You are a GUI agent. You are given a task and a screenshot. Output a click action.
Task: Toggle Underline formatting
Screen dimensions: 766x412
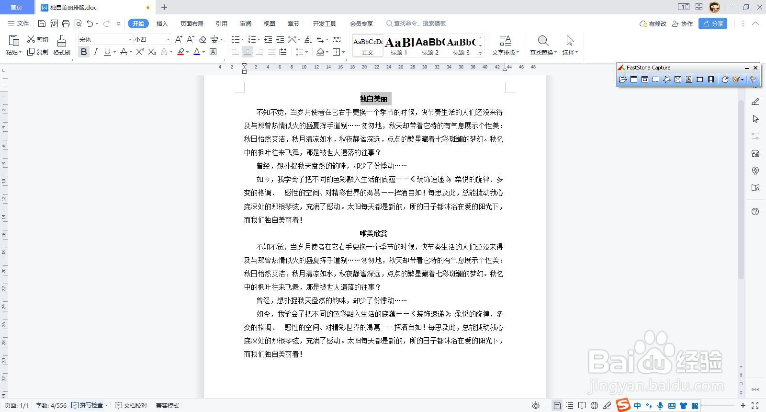[107, 52]
